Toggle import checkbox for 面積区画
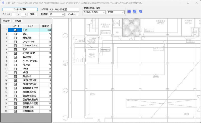 point(15,38)
